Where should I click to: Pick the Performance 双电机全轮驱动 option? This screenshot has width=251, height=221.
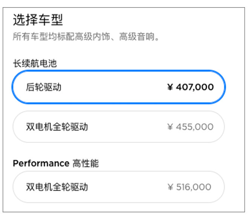pyautogui.click(x=119, y=187)
